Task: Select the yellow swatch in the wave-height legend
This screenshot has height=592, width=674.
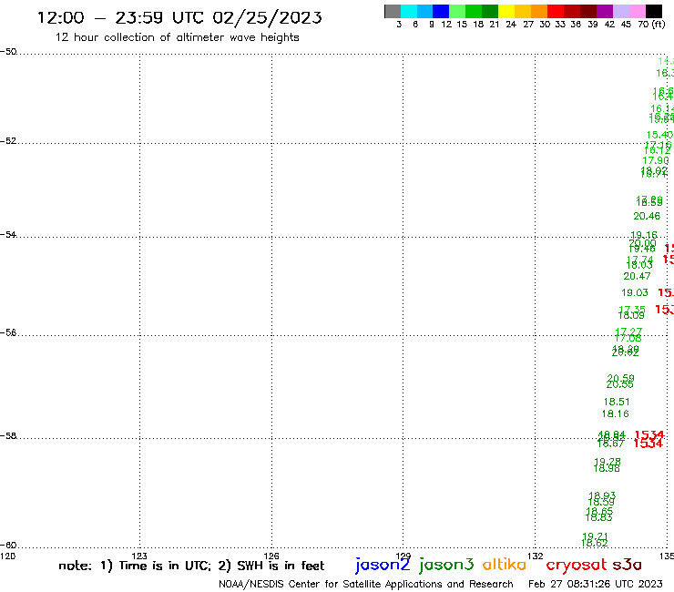Action: coord(506,11)
